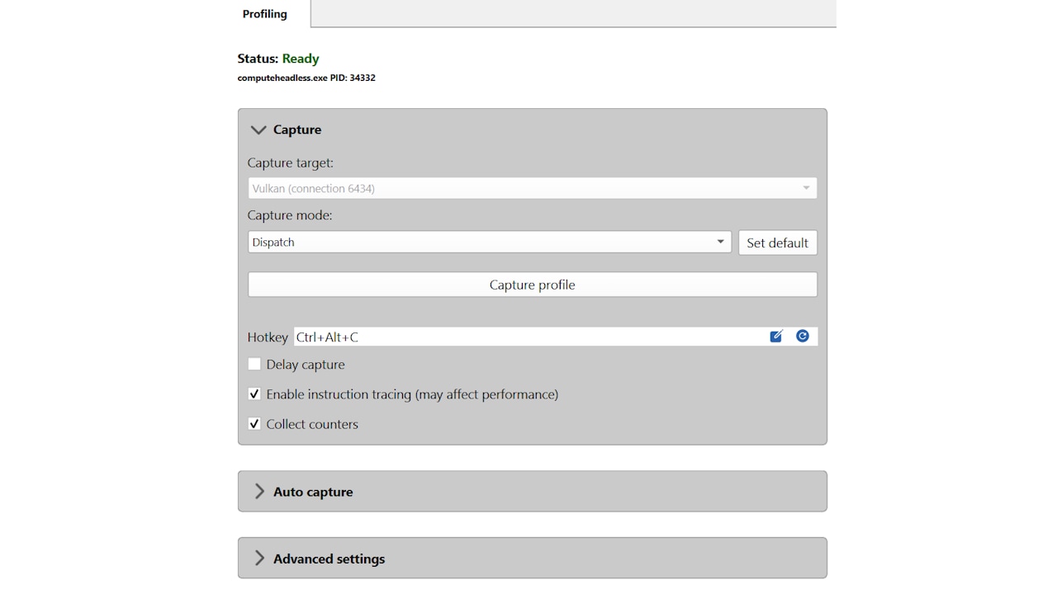This screenshot has width=1057, height=594.
Task: Click the Hotkey label text
Action: tap(268, 337)
